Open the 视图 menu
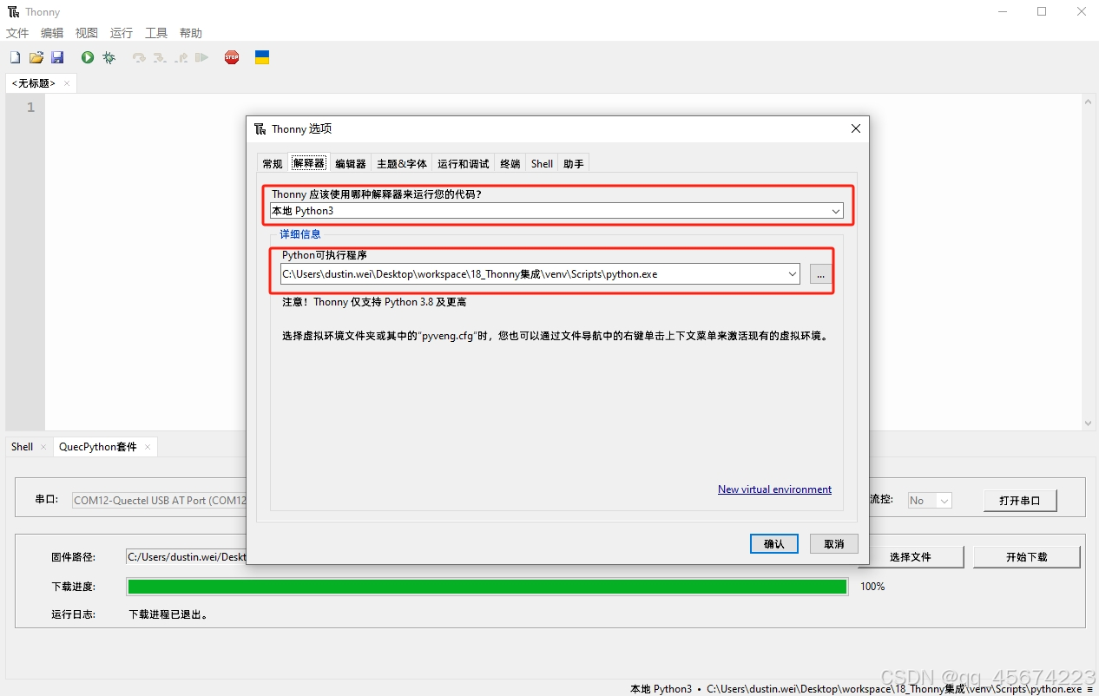This screenshot has width=1099, height=696. tap(87, 33)
